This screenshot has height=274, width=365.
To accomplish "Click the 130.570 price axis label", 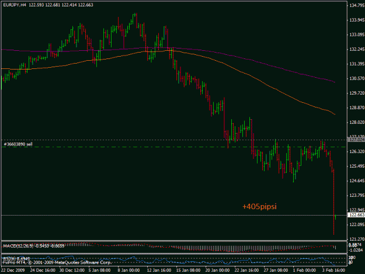I will (x=357, y=79).
